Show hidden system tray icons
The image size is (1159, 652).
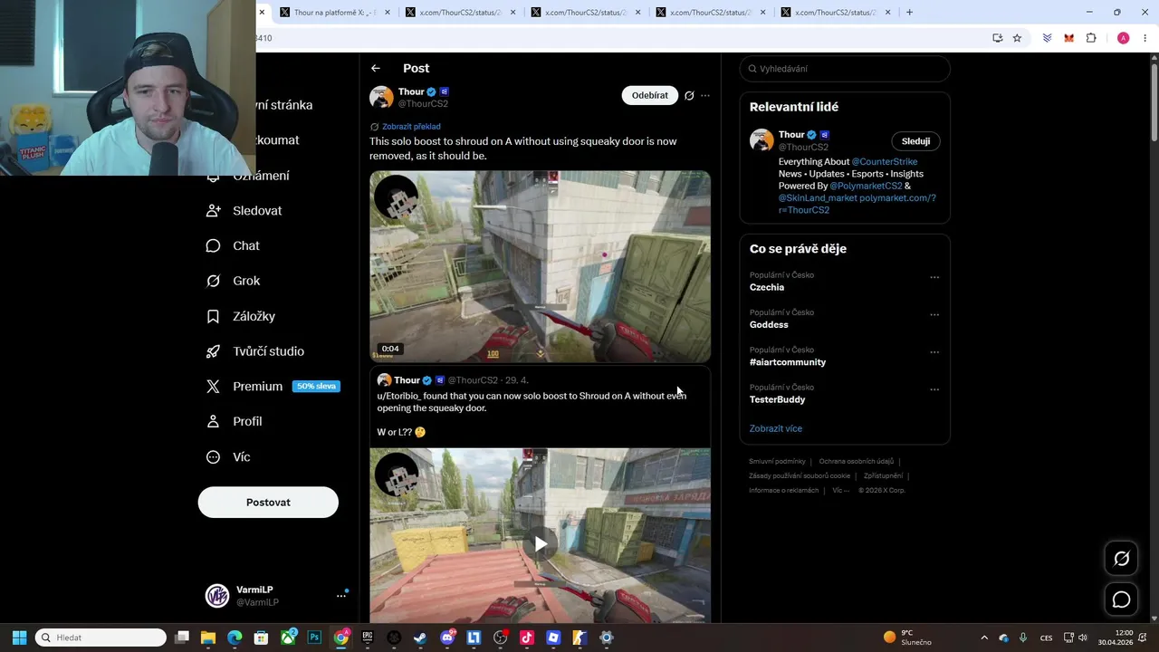tap(984, 638)
